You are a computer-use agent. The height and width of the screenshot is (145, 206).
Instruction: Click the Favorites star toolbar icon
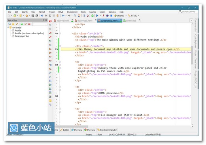coord(27,16)
